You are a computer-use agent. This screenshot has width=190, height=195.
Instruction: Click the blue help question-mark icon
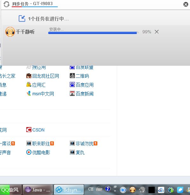click(x=108, y=189)
